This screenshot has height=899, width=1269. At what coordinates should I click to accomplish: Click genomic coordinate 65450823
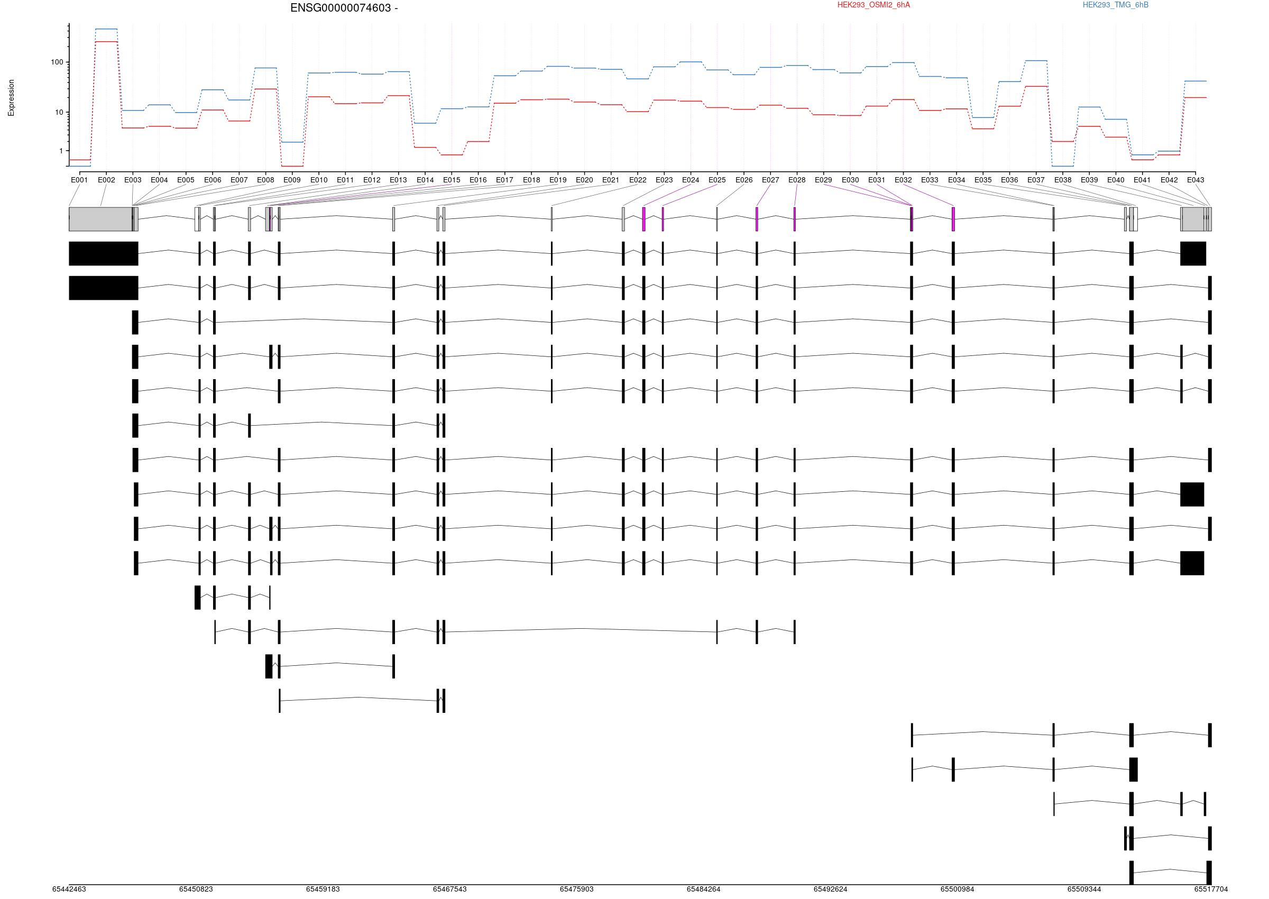pos(196,889)
